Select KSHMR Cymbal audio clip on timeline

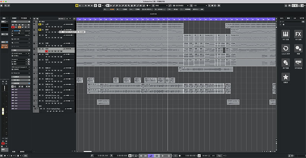point(103,102)
